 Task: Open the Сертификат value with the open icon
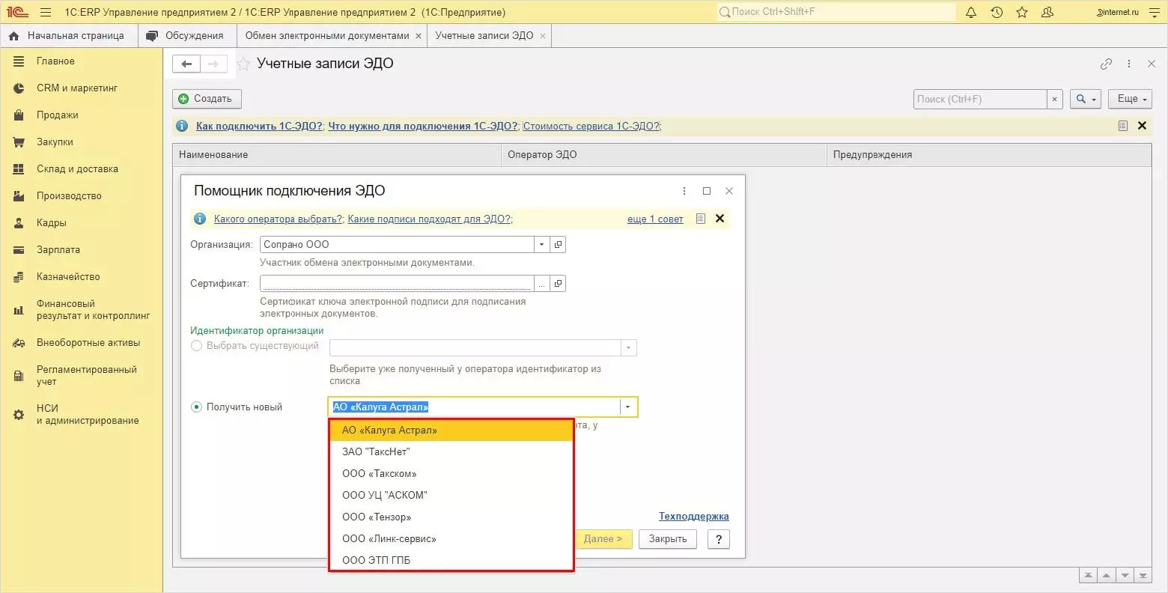coord(558,284)
